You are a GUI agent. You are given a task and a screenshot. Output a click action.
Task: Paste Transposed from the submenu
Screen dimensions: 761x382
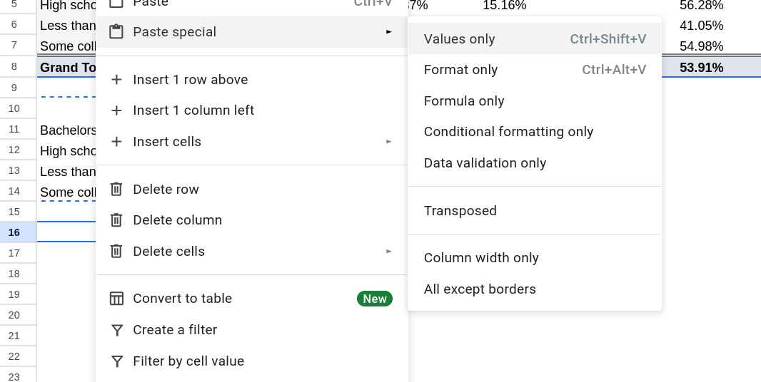point(460,211)
